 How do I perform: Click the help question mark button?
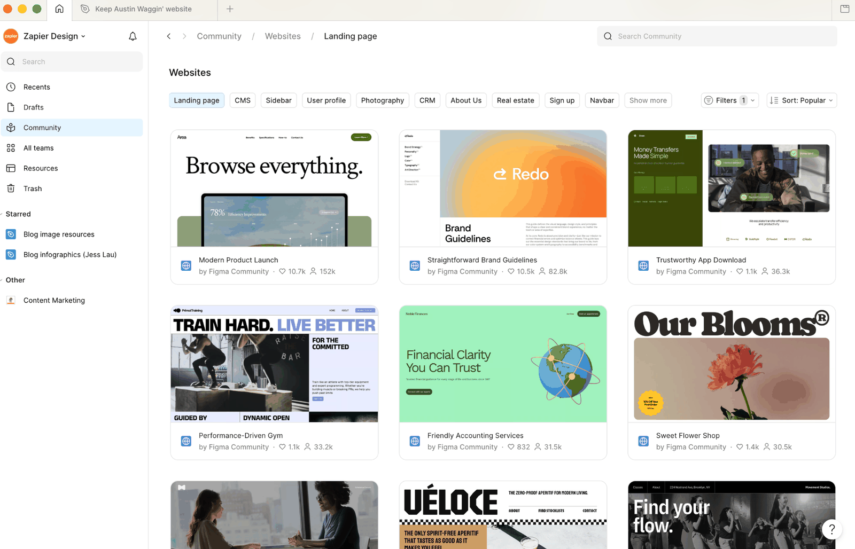tap(831, 529)
